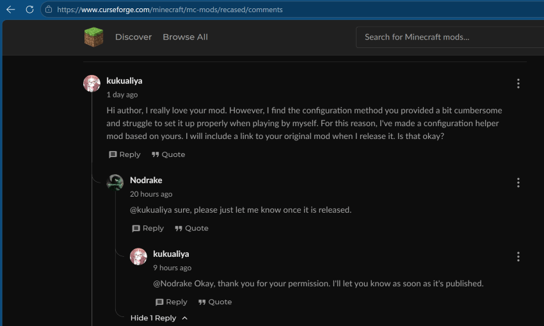This screenshot has width=544, height=326.
Task: Select the CurseForge URL in the address bar
Action: tap(170, 10)
